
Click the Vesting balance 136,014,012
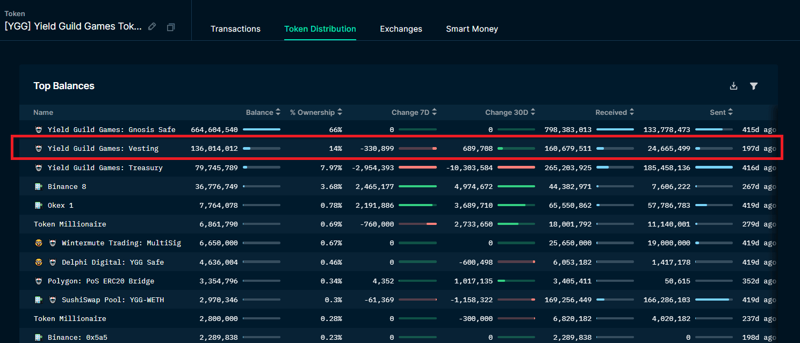pyautogui.click(x=214, y=149)
